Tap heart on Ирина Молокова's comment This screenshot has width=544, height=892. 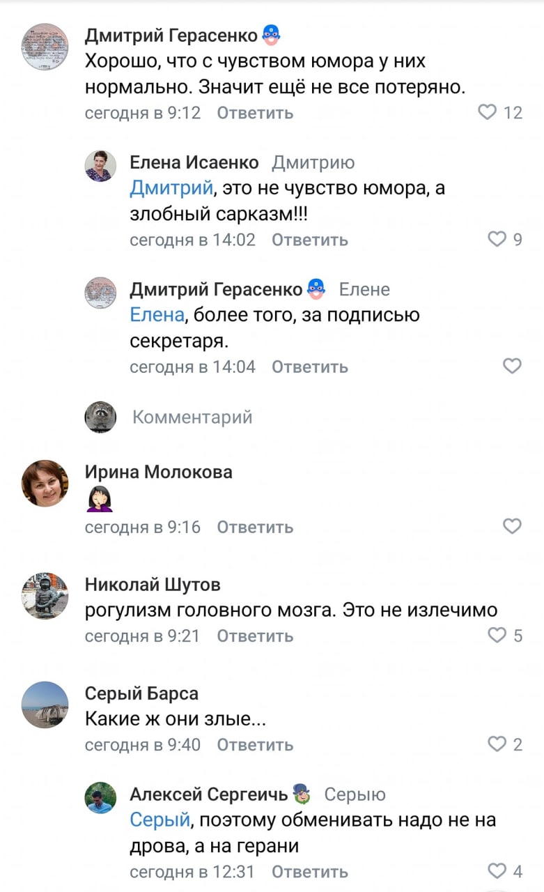coord(512,526)
